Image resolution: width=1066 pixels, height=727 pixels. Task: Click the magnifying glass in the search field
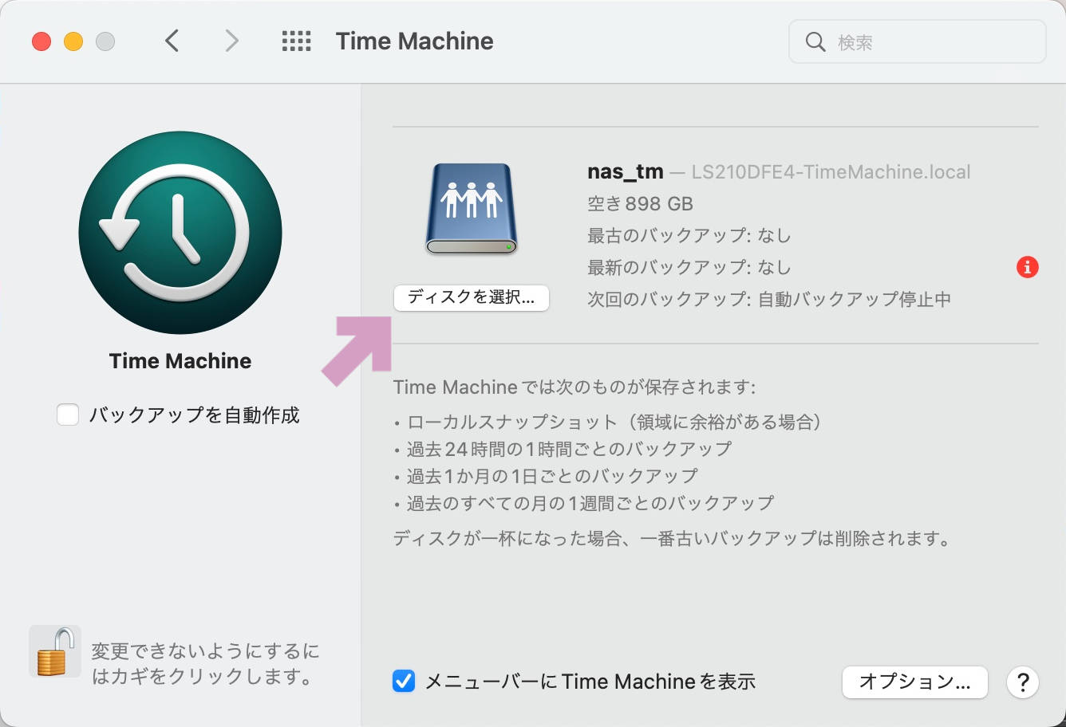tap(815, 41)
